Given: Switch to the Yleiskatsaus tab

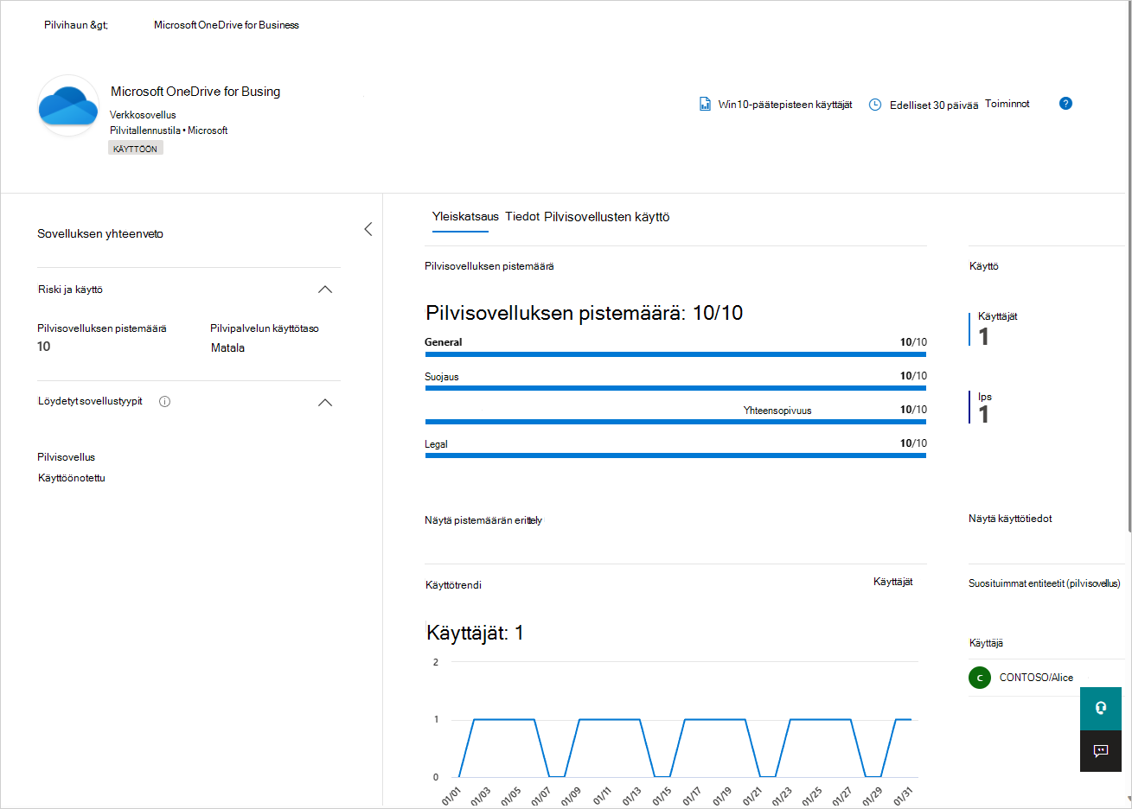Looking at the screenshot, I should pos(465,217).
